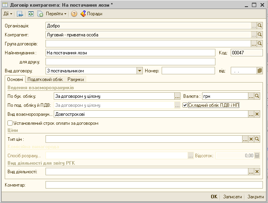Enable Установлений строк оплати за договором

pyautogui.click(x=10, y=123)
